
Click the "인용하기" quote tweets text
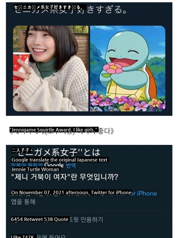click(92, 220)
